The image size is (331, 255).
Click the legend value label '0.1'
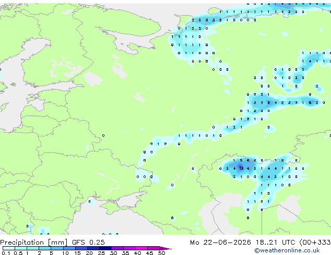(x=6, y=253)
